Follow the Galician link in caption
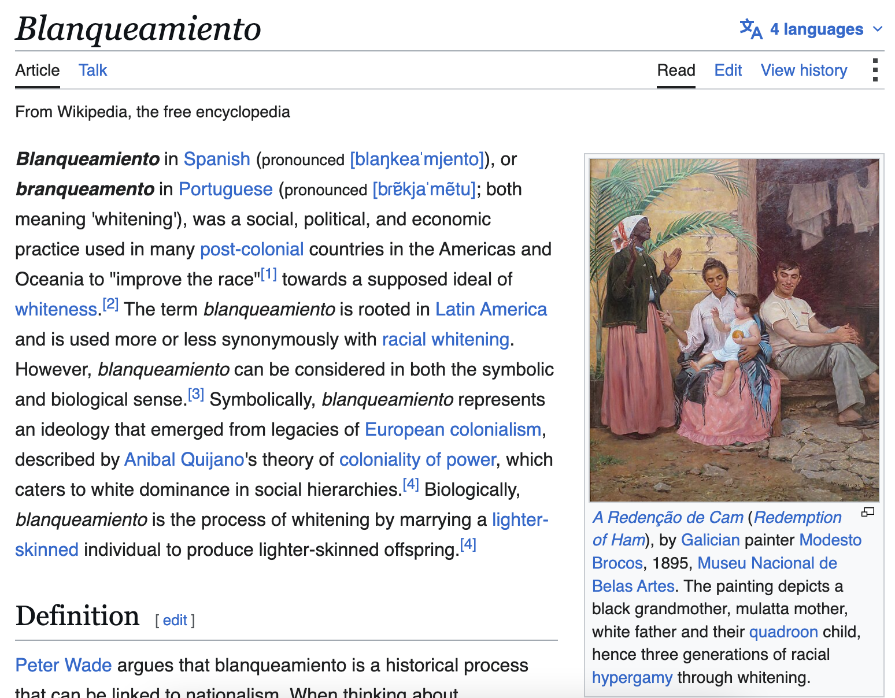This screenshot has width=895, height=698. (x=711, y=540)
